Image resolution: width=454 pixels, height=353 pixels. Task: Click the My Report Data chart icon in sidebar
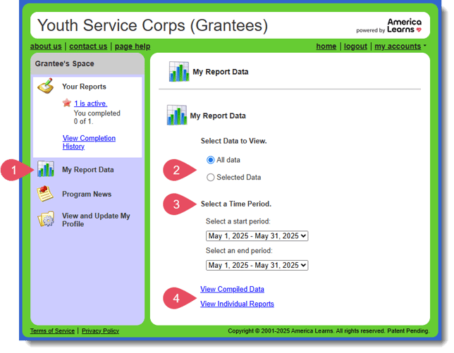tap(46, 170)
